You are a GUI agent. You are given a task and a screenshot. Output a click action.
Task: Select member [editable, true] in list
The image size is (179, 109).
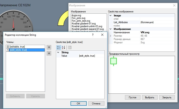click(25, 47)
